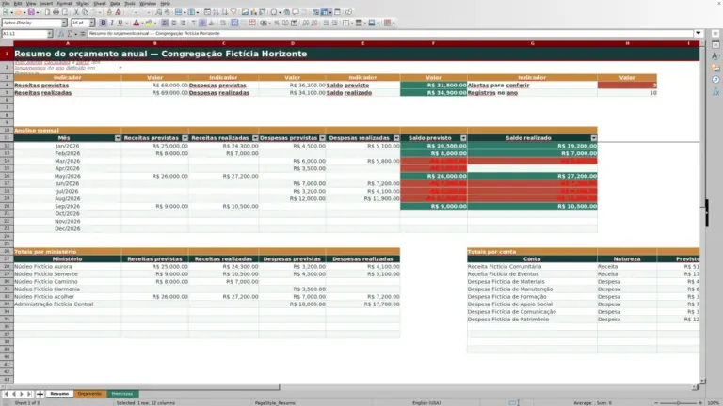Select the Alertas para conferir cell
Image resolution: width=723 pixels, height=406 pixels.
pyautogui.click(x=532, y=86)
